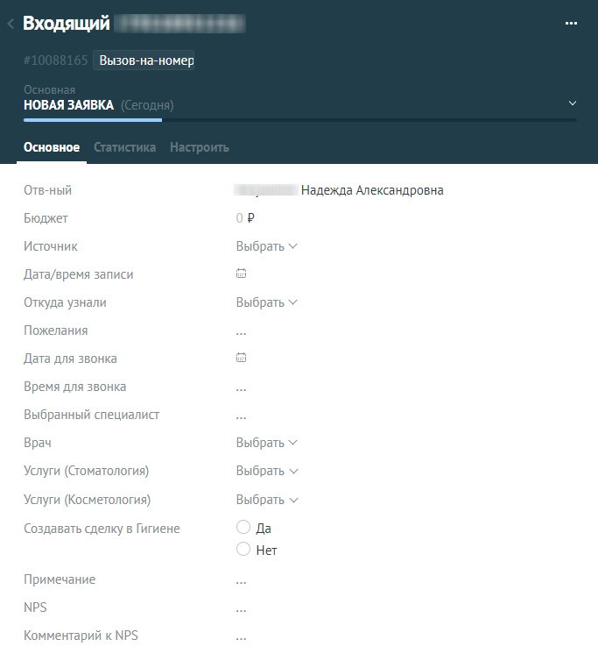This screenshot has width=598, height=668.
Task: Expand the pipeline stage chevron
Action: coord(573,103)
